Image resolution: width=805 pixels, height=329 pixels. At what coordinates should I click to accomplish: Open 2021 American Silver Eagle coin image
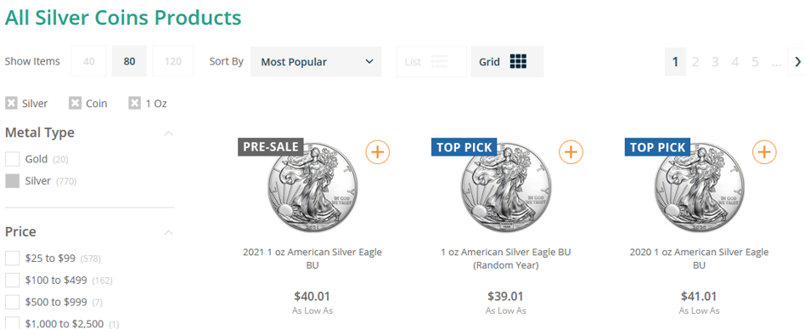[x=312, y=188]
